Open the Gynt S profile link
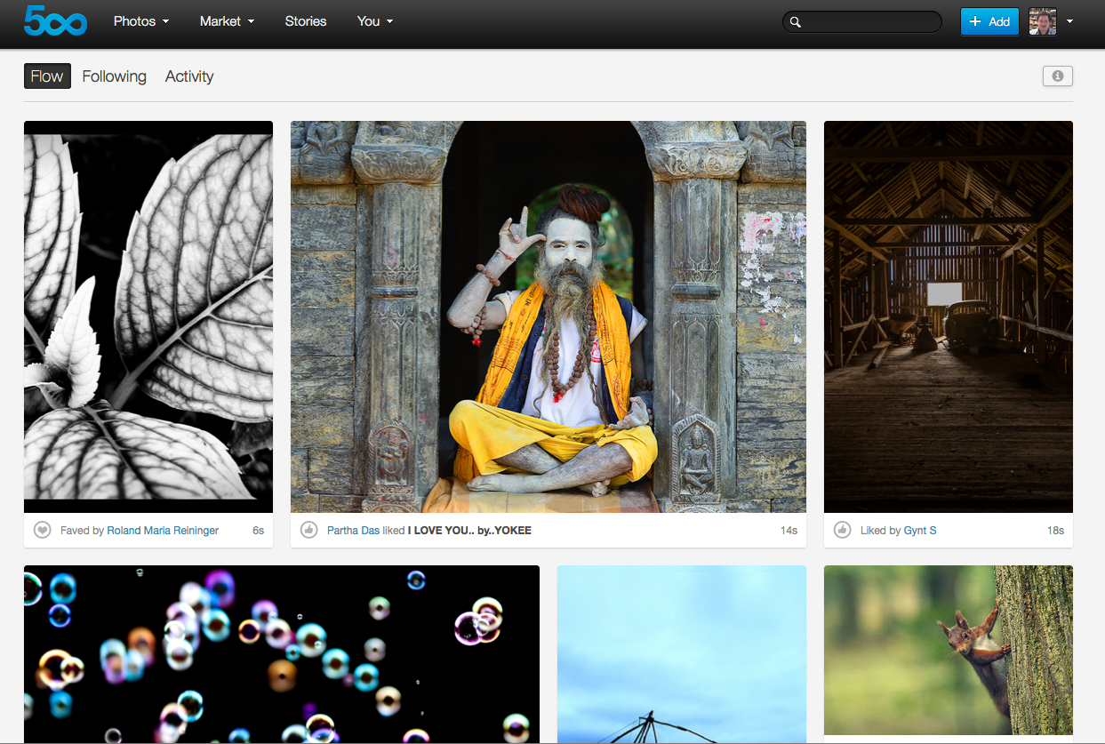The image size is (1105, 744). point(920,531)
